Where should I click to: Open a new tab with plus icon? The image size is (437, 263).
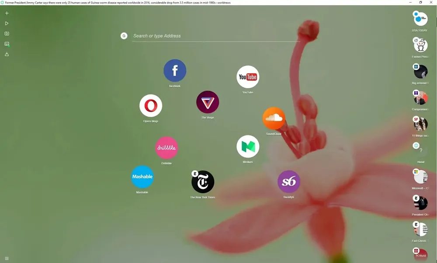pyautogui.click(x=7, y=13)
